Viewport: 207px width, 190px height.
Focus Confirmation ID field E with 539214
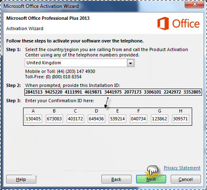[118, 119]
